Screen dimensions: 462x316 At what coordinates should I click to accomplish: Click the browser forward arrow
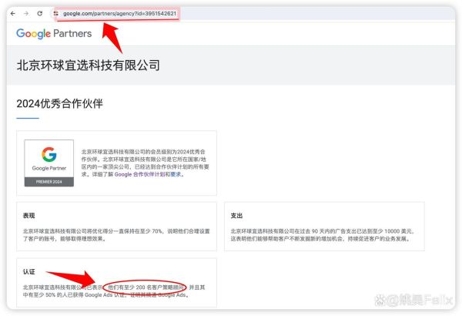(x=26, y=13)
